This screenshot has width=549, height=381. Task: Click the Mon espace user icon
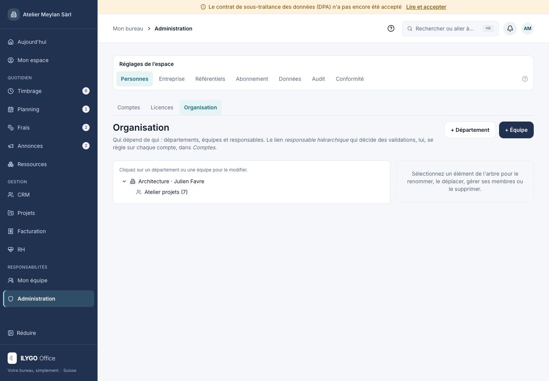pos(11,60)
